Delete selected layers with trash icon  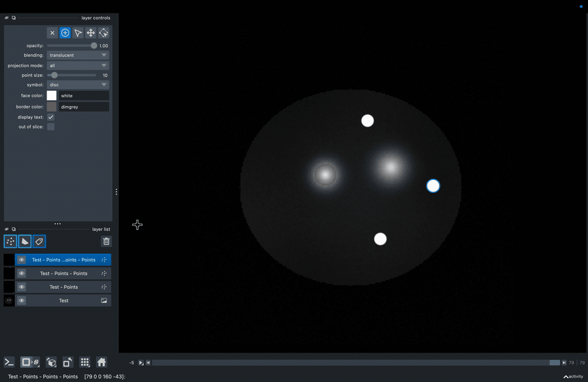pyautogui.click(x=106, y=241)
